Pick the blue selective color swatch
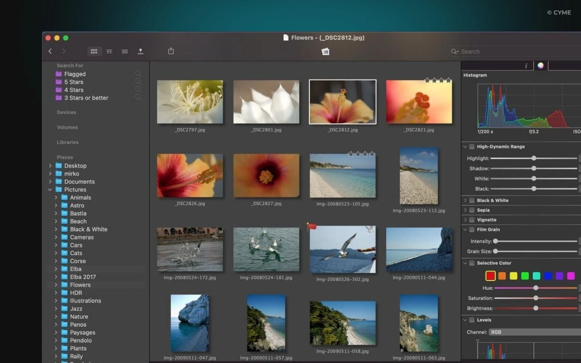The image size is (581, 363). pyautogui.click(x=548, y=276)
